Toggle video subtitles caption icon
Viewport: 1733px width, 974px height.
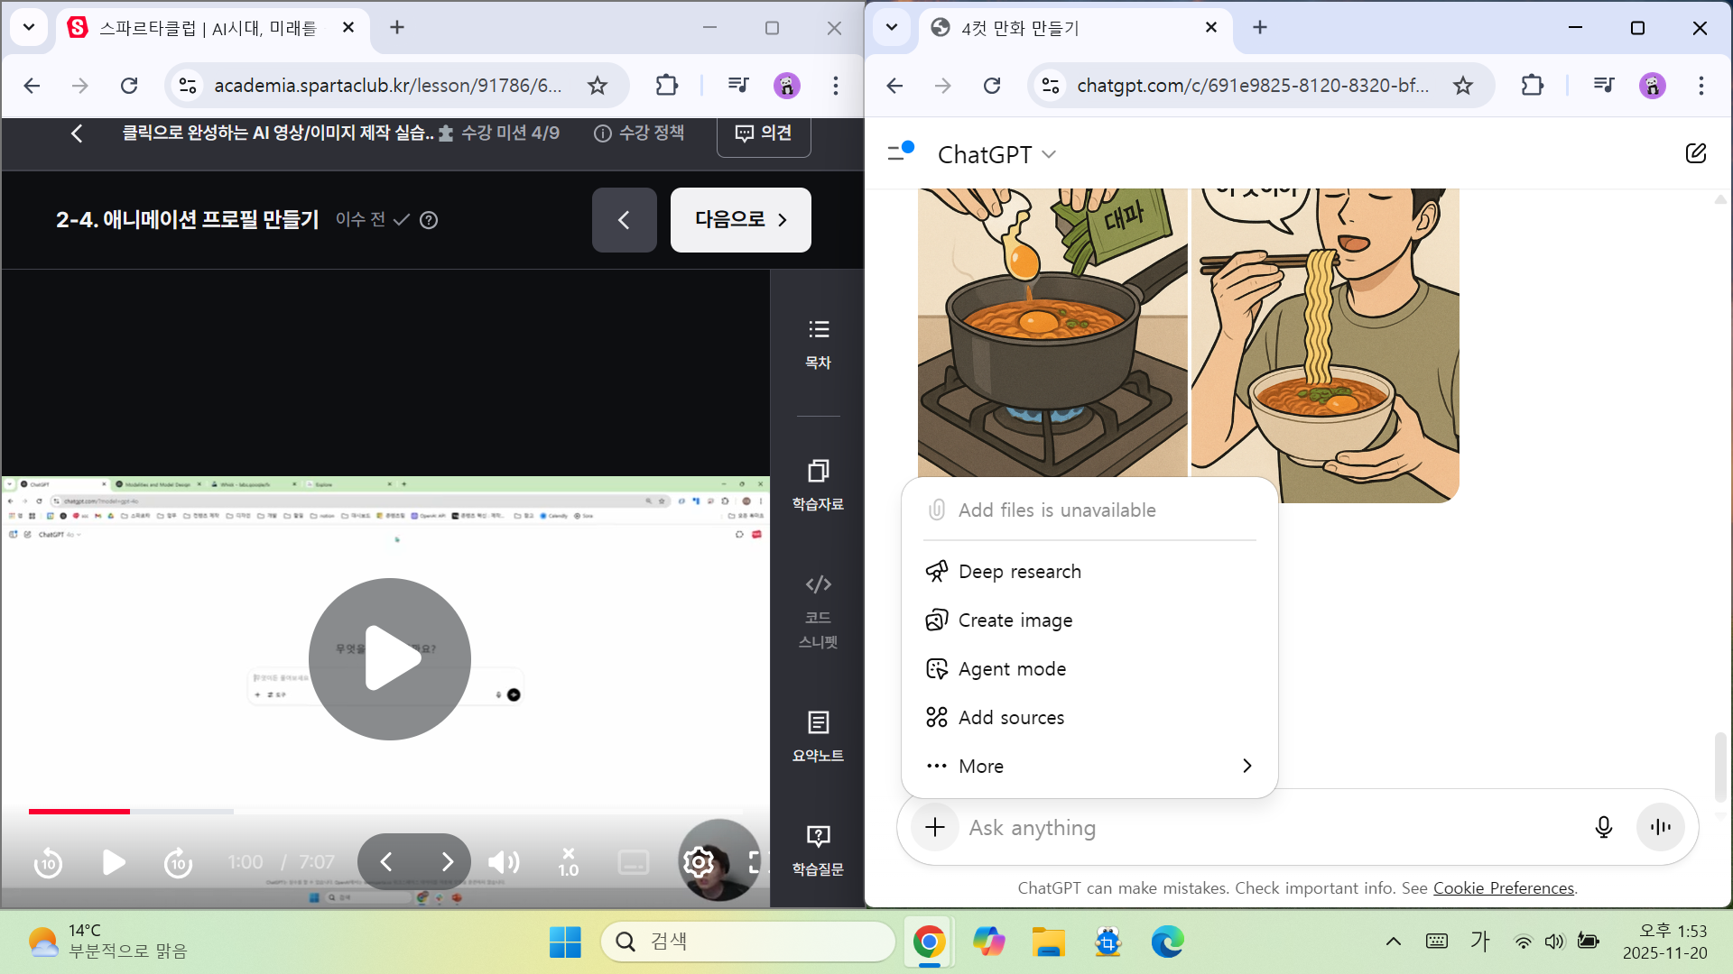(633, 862)
